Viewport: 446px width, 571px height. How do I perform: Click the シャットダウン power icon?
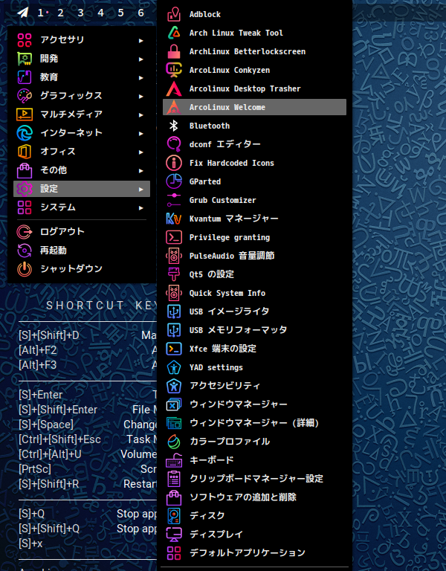(x=25, y=268)
